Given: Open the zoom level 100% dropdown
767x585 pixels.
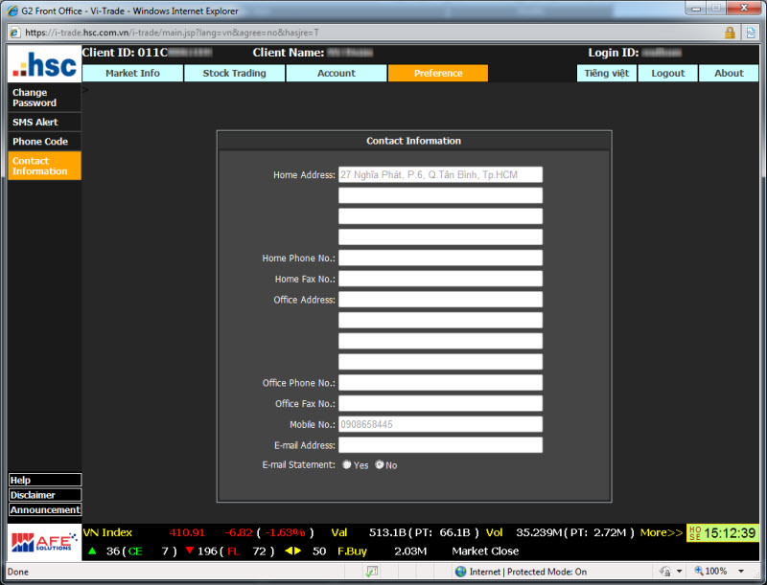Looking at the screenshot, I should pyautogui.click(x=743, y=572).
